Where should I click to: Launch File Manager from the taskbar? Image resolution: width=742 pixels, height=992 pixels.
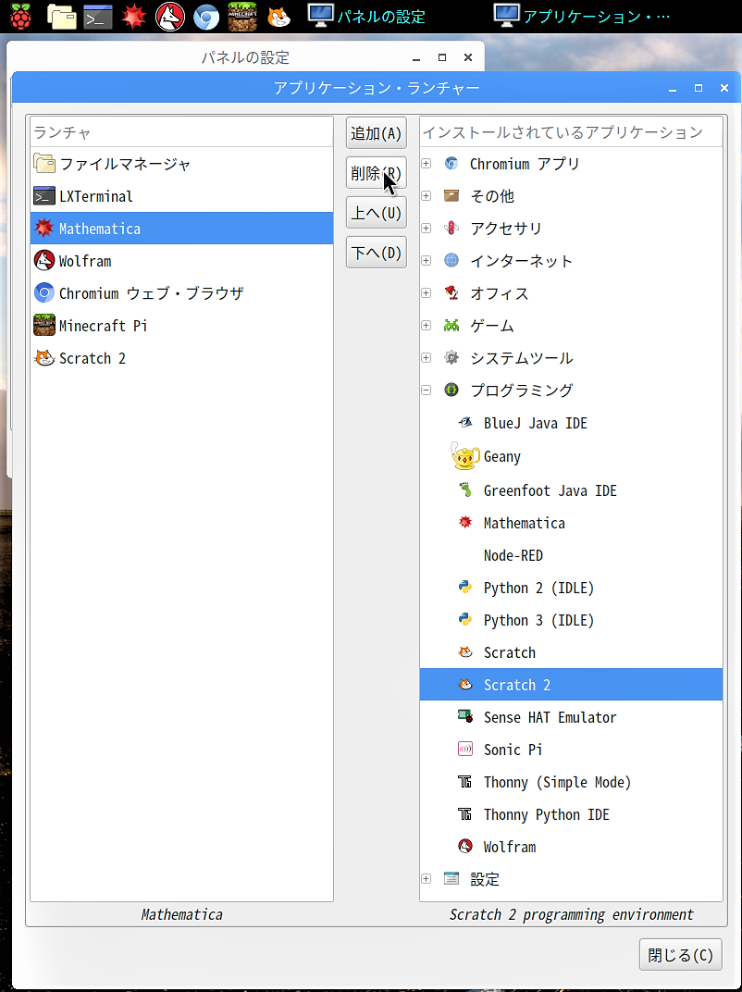pyautogui.click(x=62, y=17)
